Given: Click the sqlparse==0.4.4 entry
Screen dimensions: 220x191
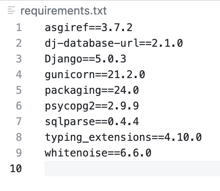Looking at the screenshot, I should 92,122.
